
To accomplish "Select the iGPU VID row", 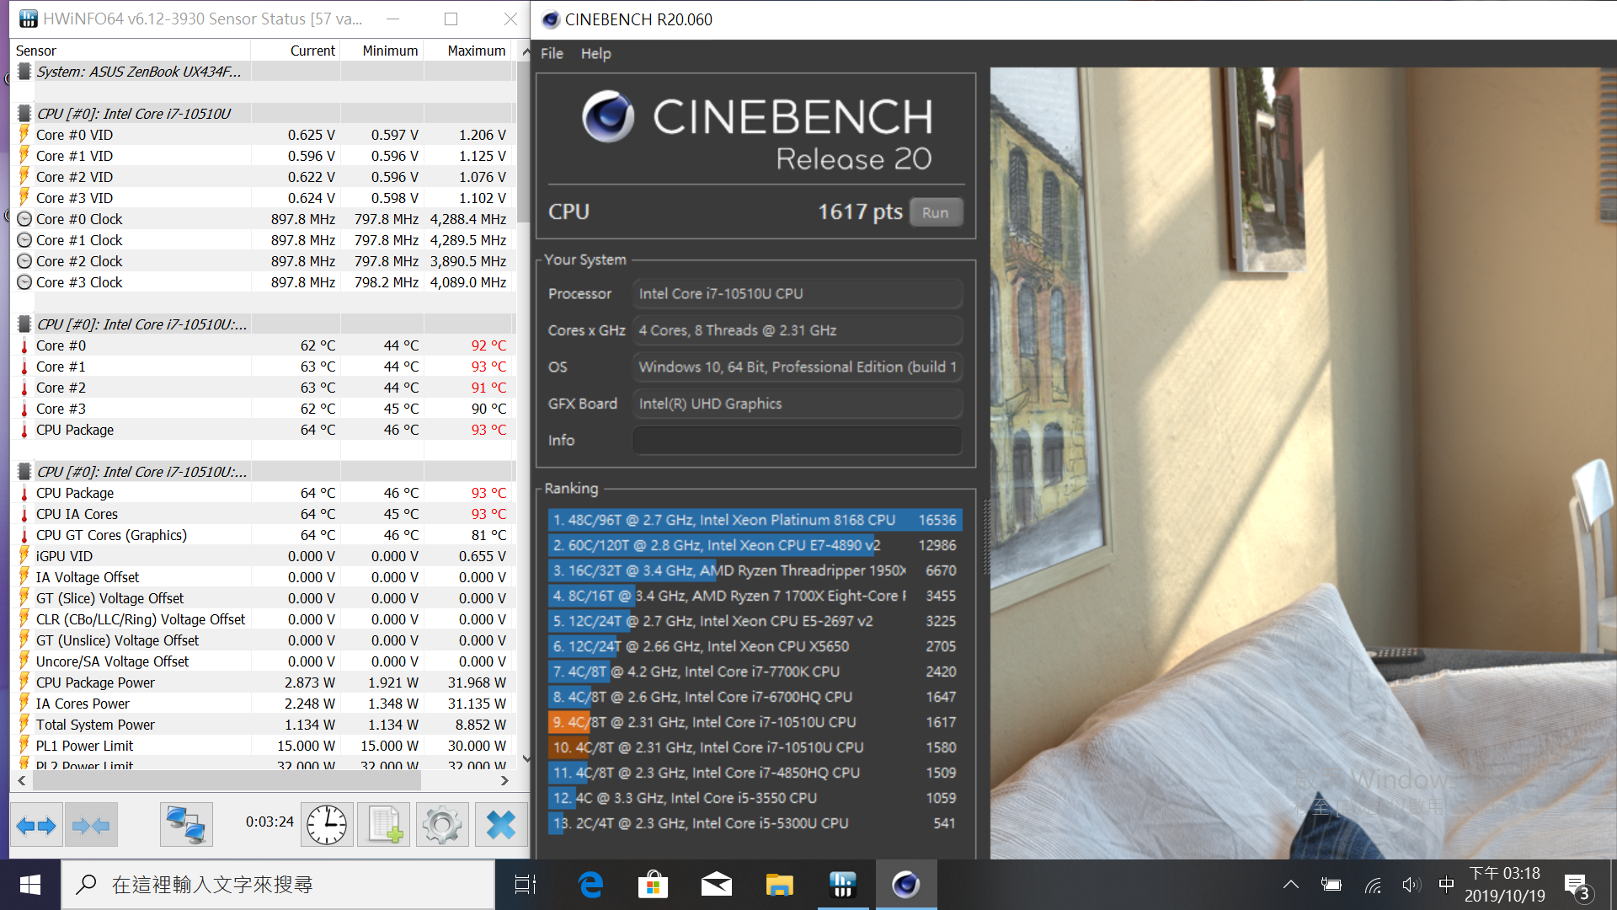I will [x=262, y=556].
